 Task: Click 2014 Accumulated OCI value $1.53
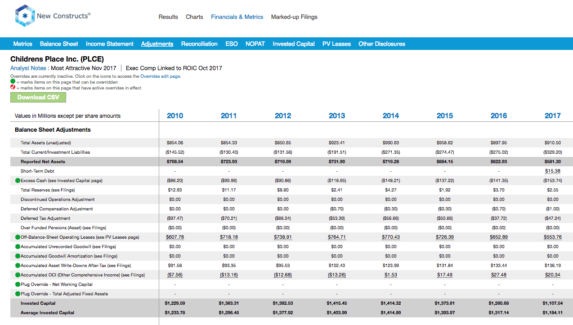(391, 275)
